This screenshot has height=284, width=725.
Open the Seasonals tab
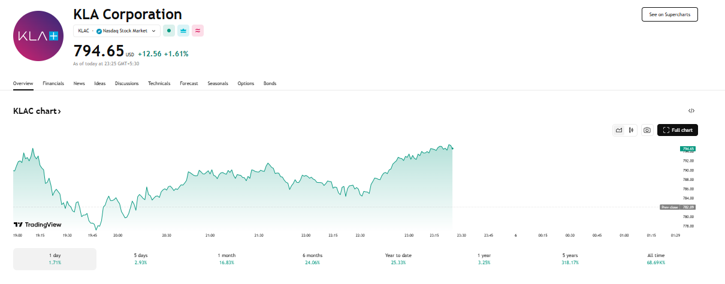click(x=218, y=83)
